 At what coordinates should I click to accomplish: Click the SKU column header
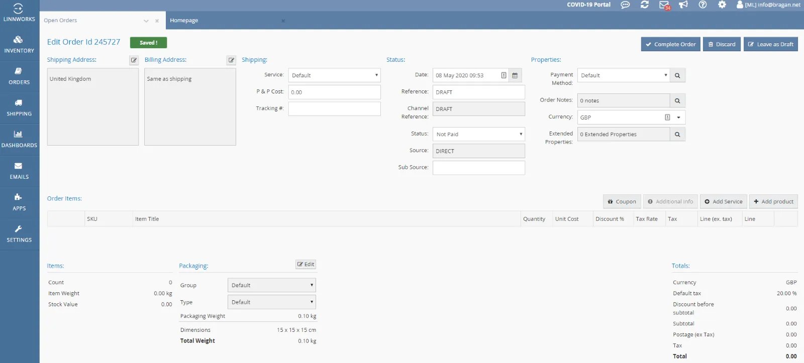click(109, 219)
